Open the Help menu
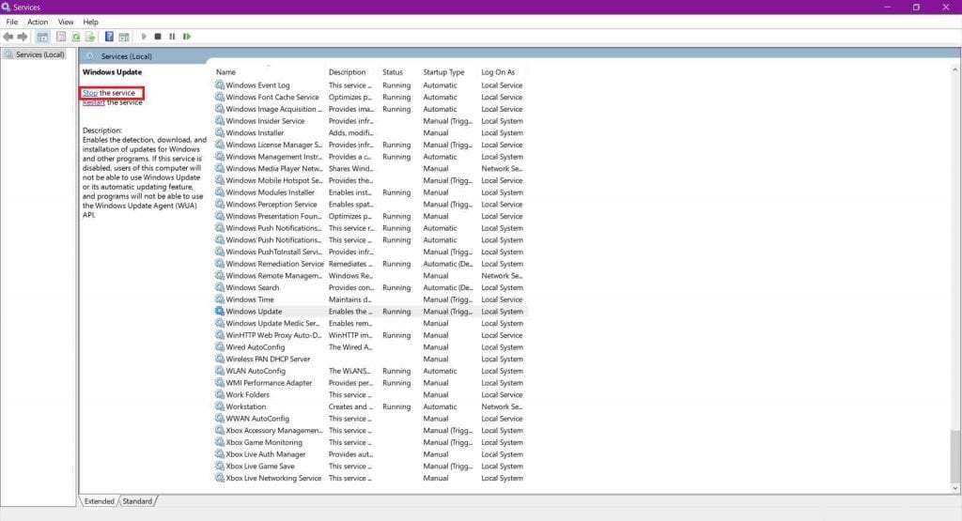The width and height of the screenshot is (962, 521). tap(91, 23)
